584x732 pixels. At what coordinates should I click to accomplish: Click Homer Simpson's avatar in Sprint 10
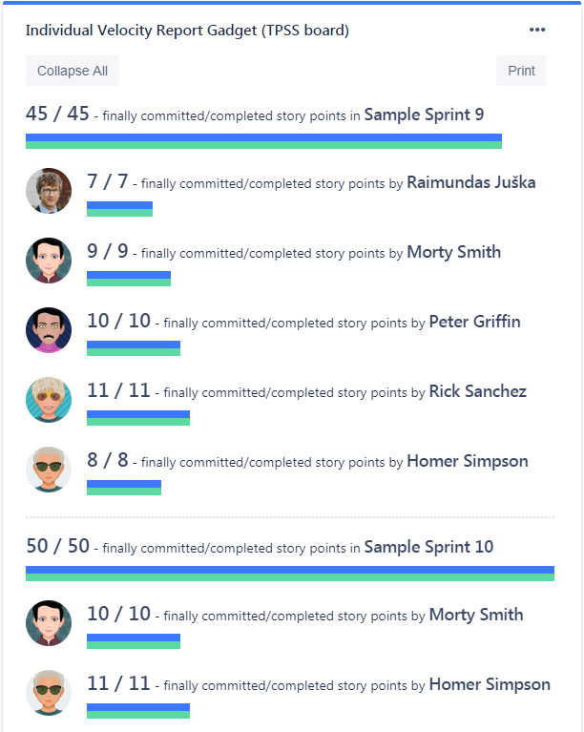click(49, 693)
